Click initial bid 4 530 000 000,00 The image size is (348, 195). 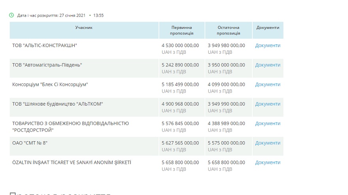(x=180, y=45)
